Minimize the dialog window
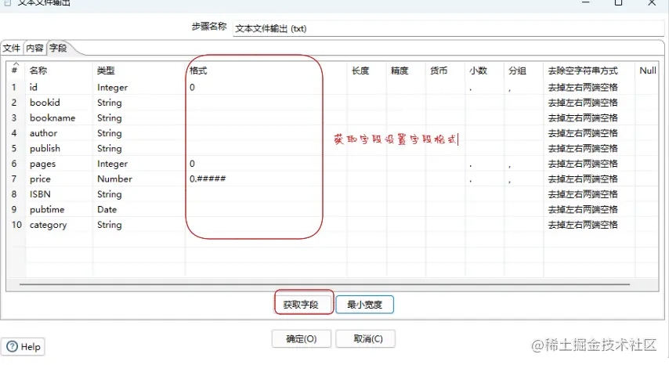This screenshot has width=669, height=365. (x=586, y=2)
